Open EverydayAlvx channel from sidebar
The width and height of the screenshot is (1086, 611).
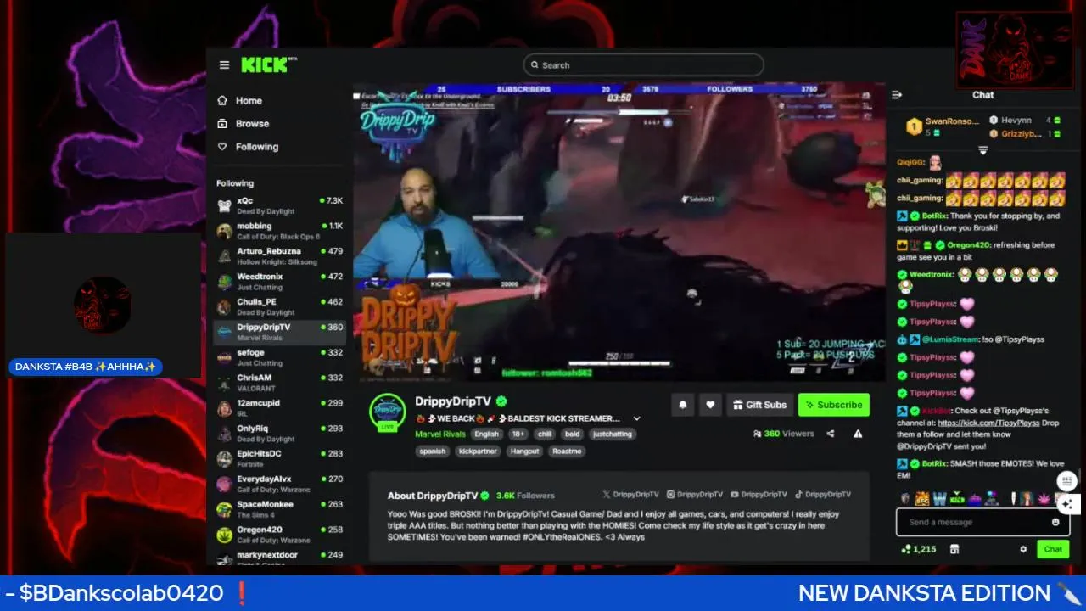tap(279, 484)
